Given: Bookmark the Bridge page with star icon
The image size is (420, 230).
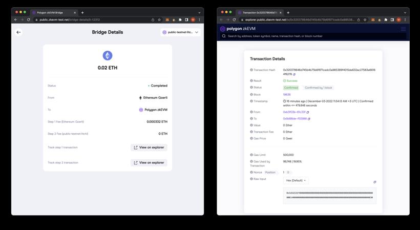Looking at the screenshot, I should pyautogui.click(x=159, y=20).
